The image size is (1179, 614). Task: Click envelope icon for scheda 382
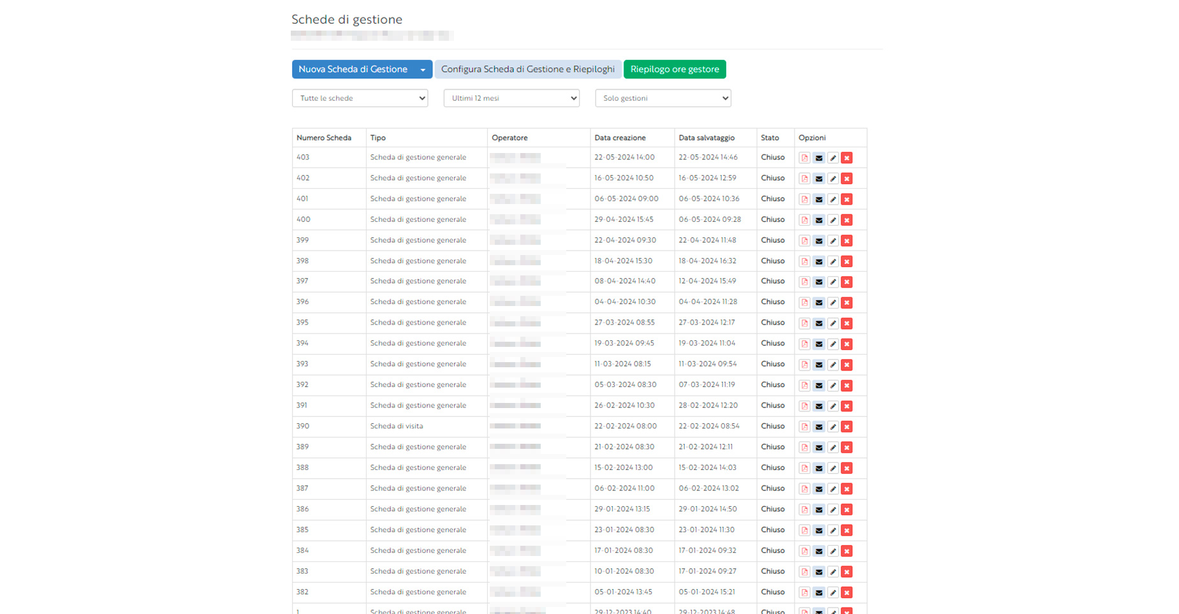point(819,593)
